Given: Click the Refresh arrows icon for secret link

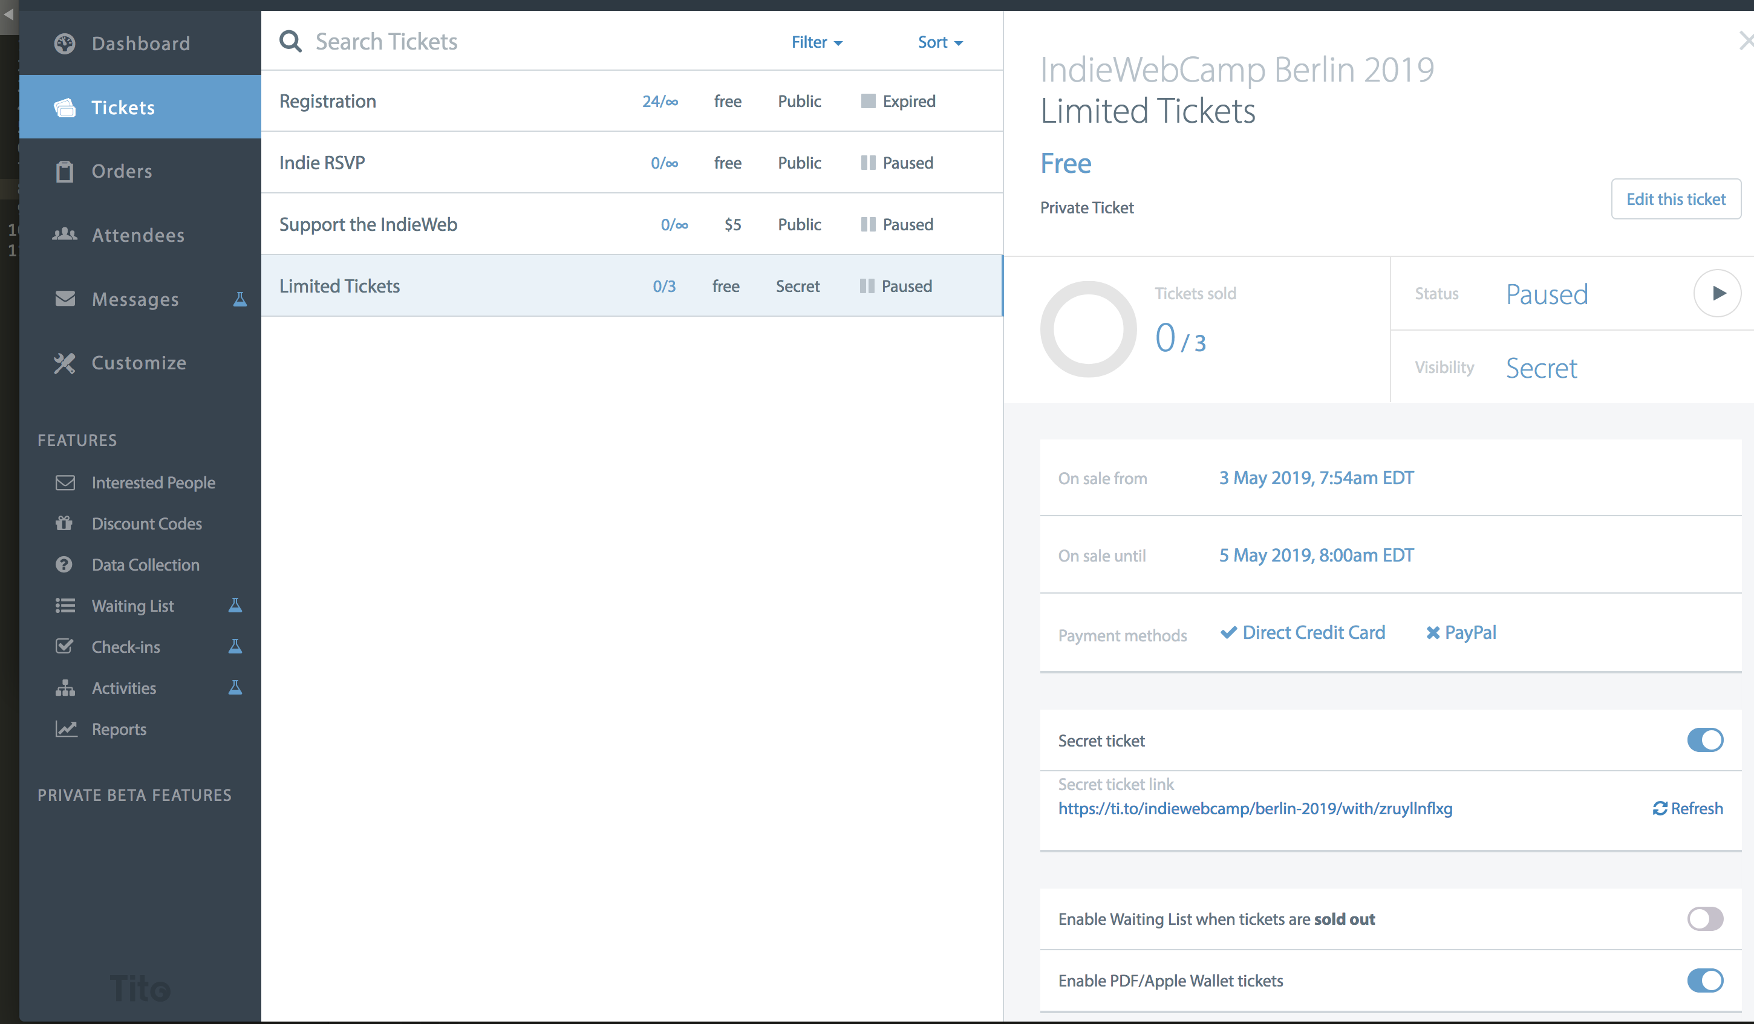Looking at the screenshot, I should point(1660,808).
